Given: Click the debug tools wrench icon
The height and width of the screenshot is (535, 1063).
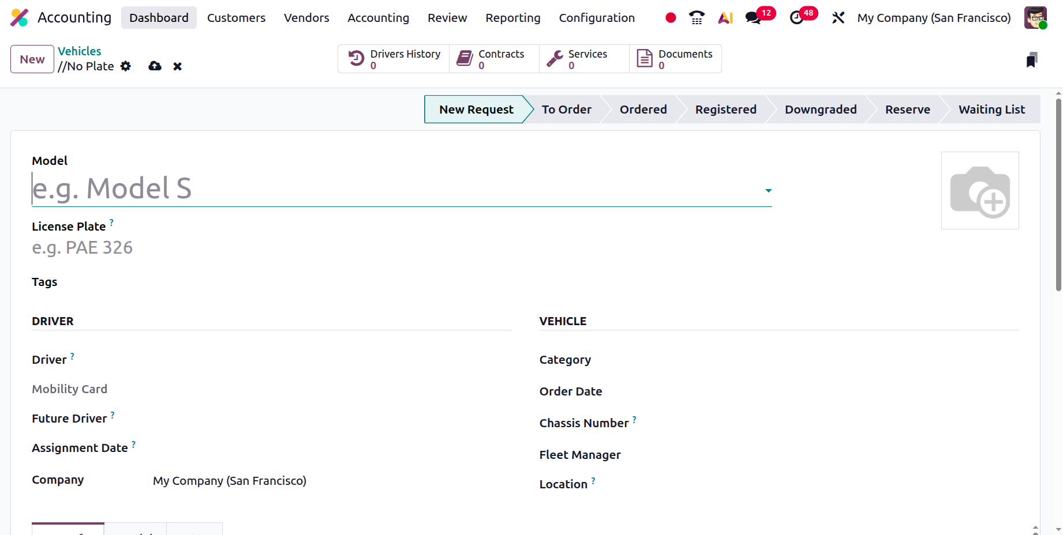Looking at the screenshot, I should click(838, 18).
